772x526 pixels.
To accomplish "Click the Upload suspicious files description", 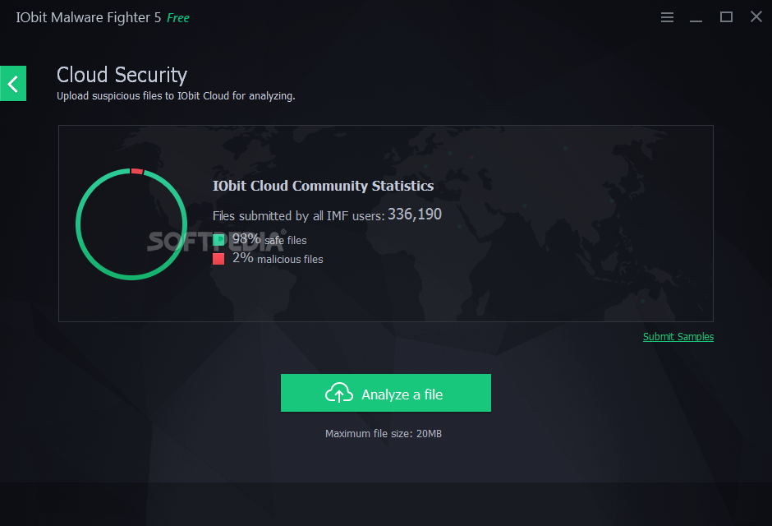I will (176, 95).
